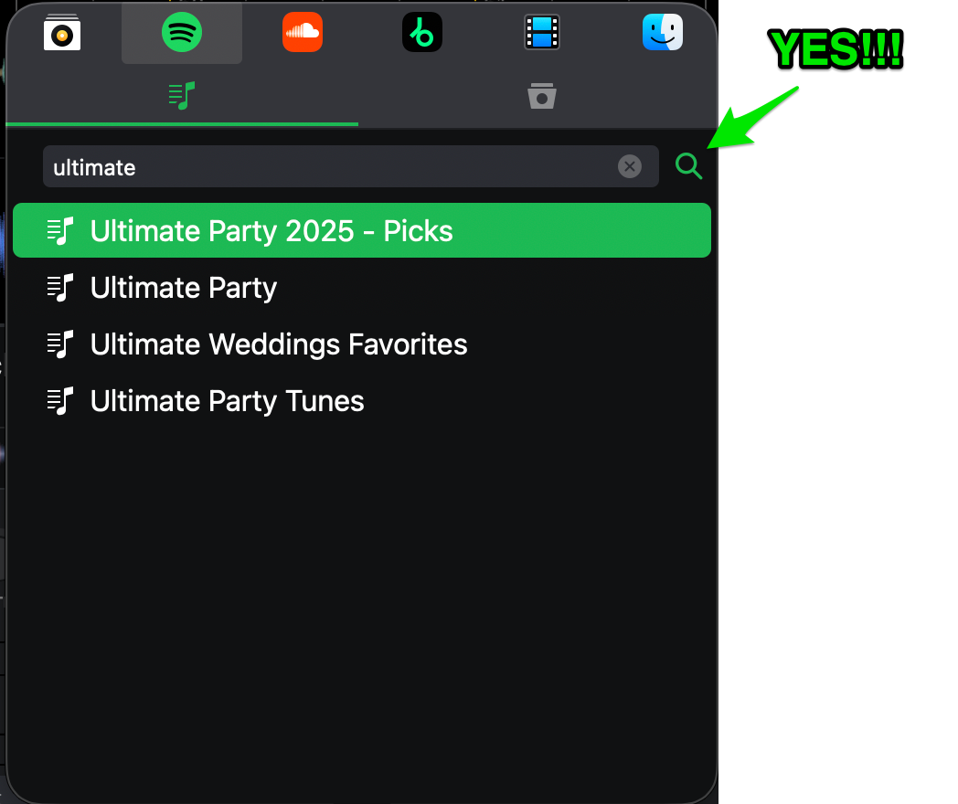Select Ultimate Party 2025 - Picks playlist
The height and width of the screenshot is (804, 958).
[x=362, y=230]
